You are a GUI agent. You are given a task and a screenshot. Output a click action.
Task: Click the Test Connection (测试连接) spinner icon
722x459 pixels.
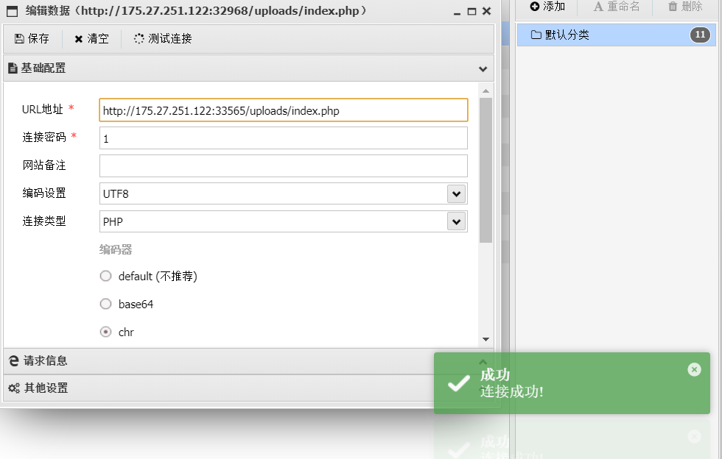coord(139,39)
